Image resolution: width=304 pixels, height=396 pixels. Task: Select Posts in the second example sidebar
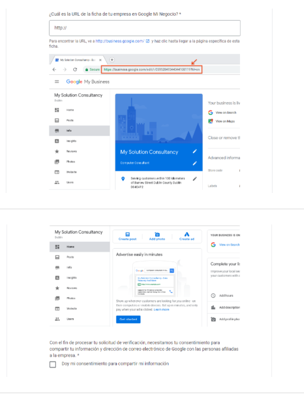(x=70, y=257)
